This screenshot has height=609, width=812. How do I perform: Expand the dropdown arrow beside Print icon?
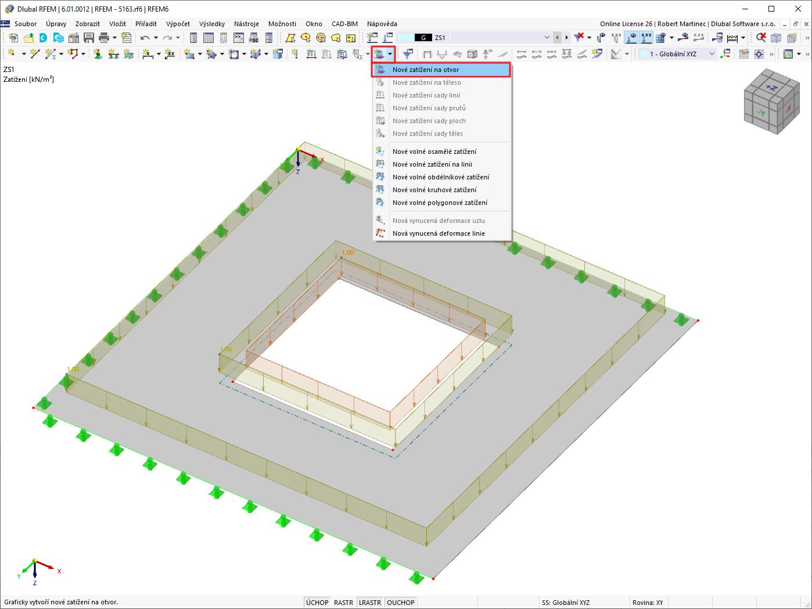pos(114,38)
